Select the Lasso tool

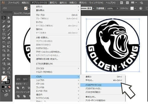(x=9, y=22)
